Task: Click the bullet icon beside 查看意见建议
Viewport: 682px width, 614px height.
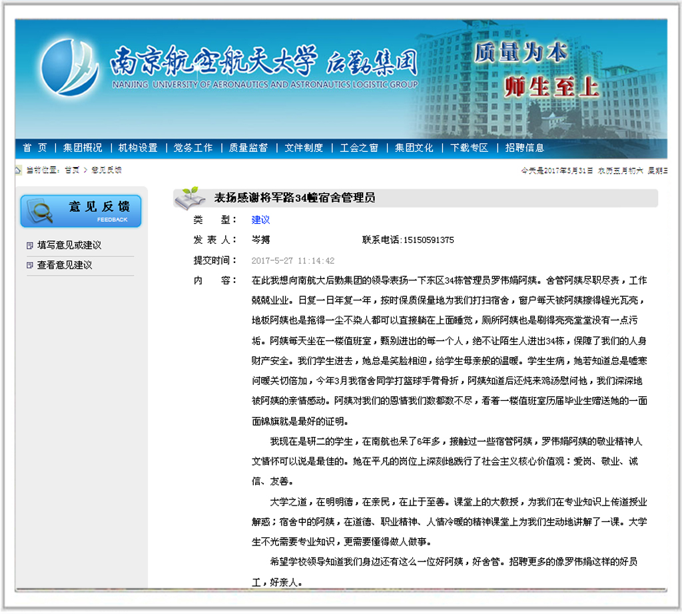Action: 29,265
